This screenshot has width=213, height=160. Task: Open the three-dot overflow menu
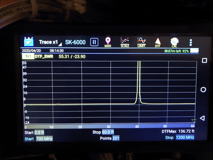191,42
